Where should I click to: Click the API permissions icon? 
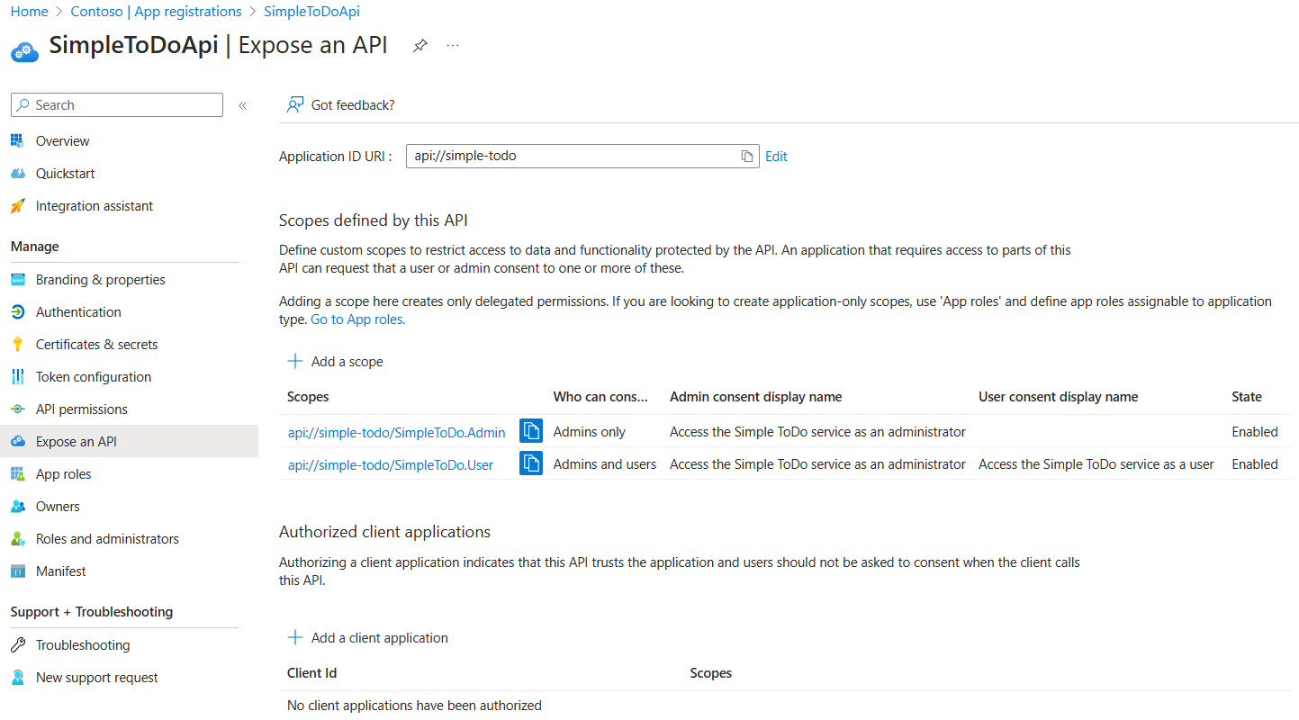[x=18, y=409]
